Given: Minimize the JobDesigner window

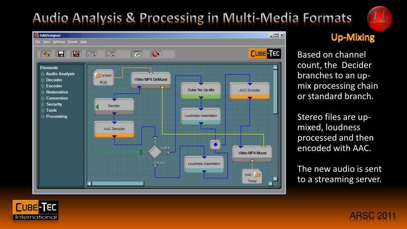Looking at the screenshot, I should [271, 35].
